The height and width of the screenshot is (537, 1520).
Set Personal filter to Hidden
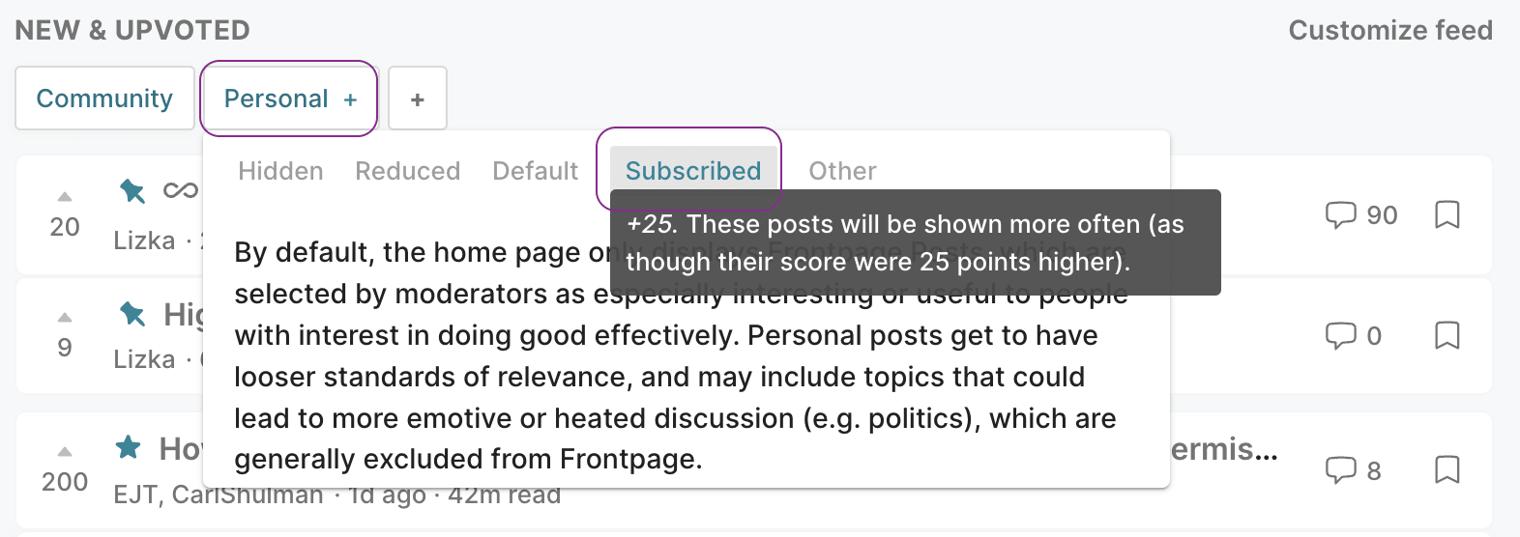point(280,171)
